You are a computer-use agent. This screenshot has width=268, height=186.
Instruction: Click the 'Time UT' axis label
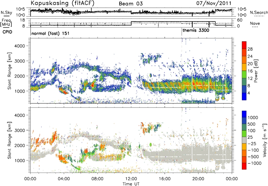pyautogui.click(x=131, y=184)
